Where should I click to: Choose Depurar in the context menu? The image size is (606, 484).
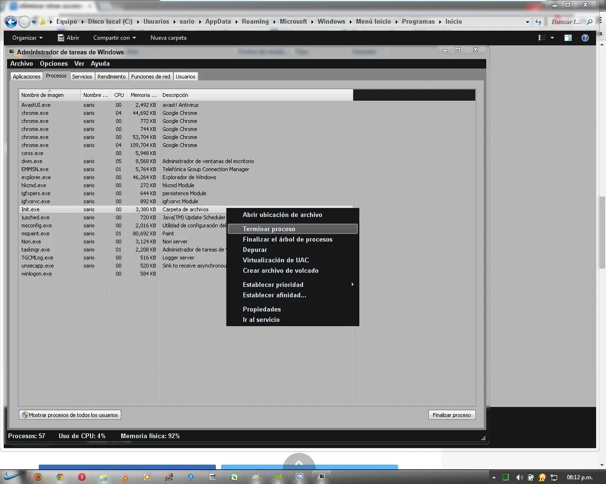coord(293,250)
